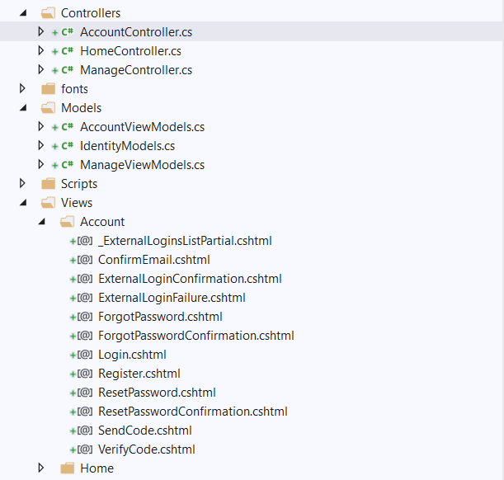Select _ExternalLoginsListPartial.cshtml file

click(x=184, y=241)
